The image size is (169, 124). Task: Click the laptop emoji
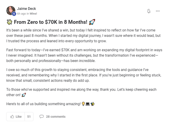point(87,104)
